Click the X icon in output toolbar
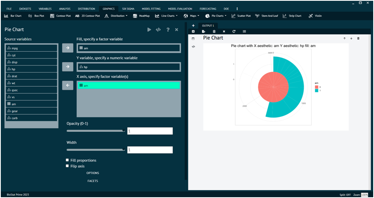This screenshot has height=198, width=374. [x=224, y=31]
